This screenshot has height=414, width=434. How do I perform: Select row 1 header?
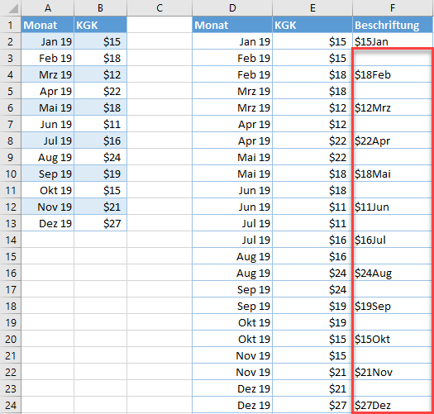11,25
